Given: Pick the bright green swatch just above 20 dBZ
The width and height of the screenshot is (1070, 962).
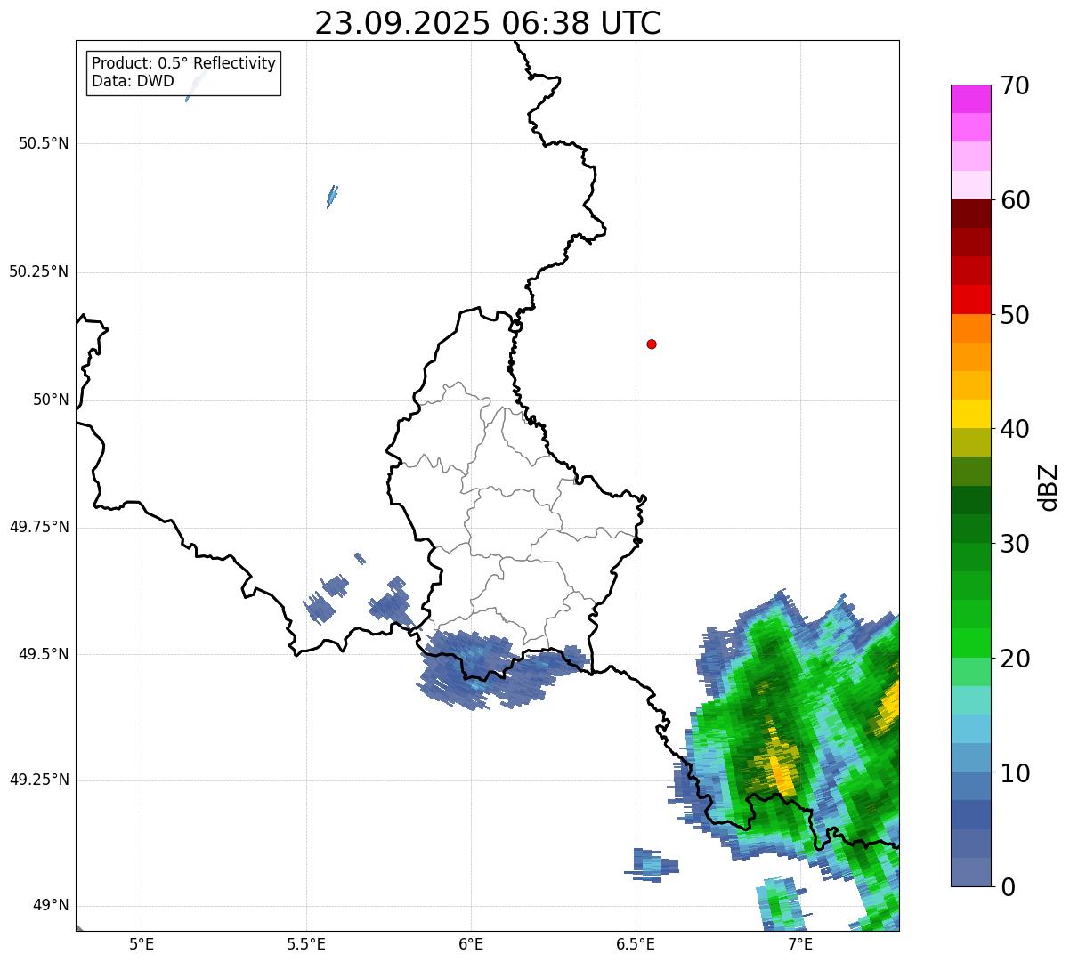Looking at the screenshot, I should [970, 643].
